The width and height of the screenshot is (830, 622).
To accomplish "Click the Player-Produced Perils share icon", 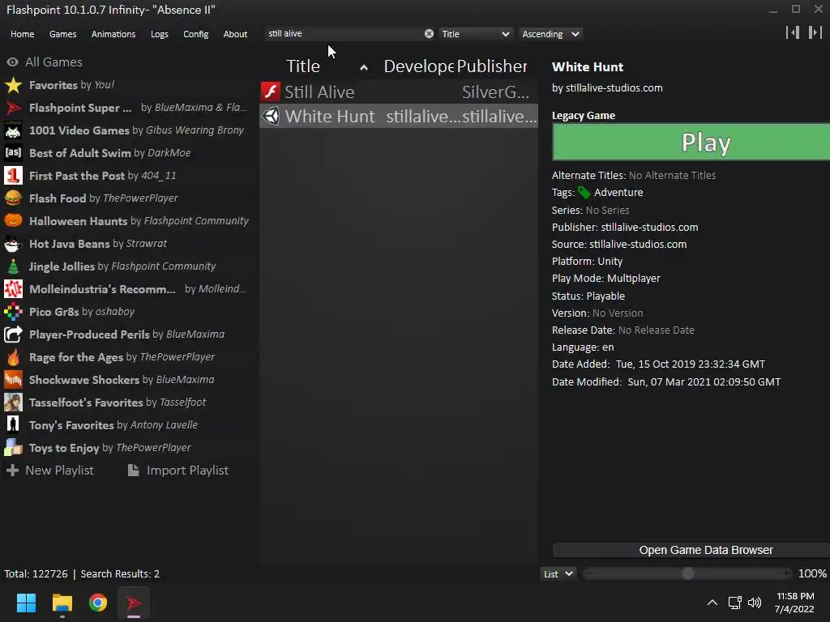I will coord(13,334).
